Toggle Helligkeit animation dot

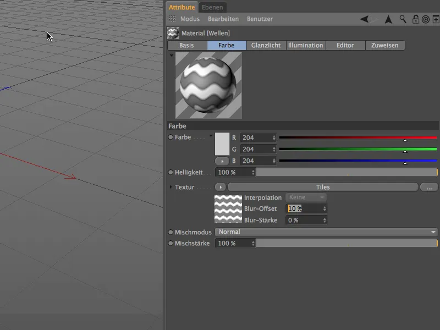(x=170, y=172)
